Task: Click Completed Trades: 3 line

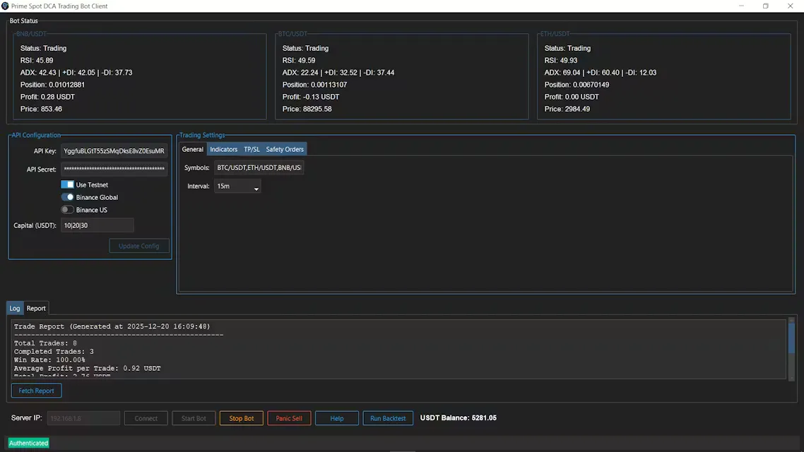Action: 54,352
